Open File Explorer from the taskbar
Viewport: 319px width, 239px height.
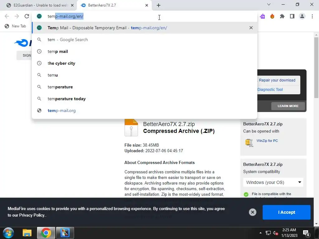coord(27,233)
